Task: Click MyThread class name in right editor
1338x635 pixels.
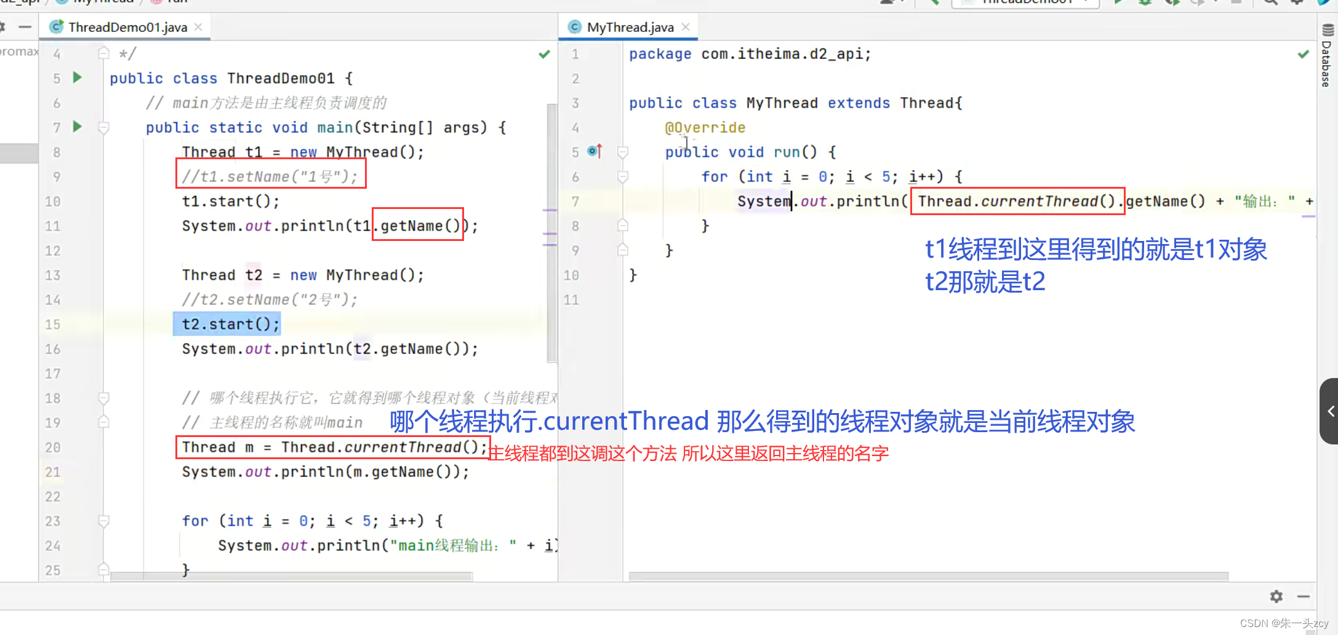Action: [782, 103]
